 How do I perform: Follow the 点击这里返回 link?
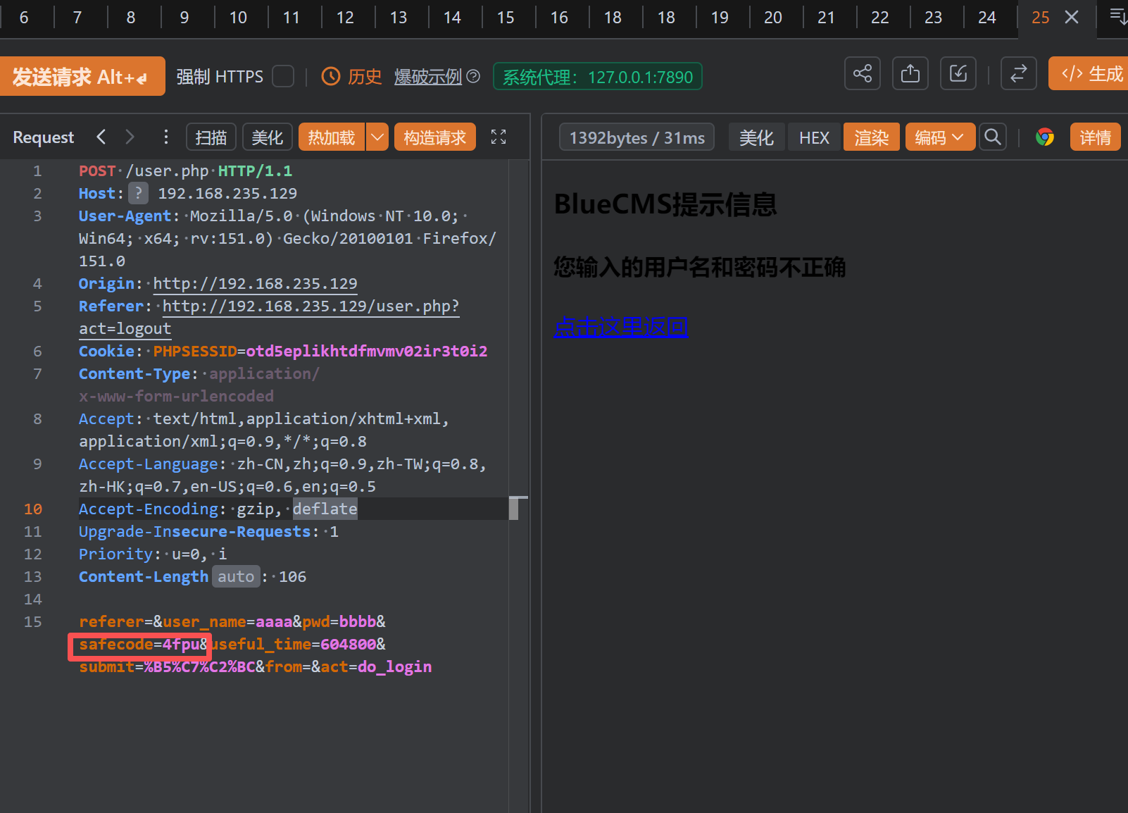coord(621,327)
